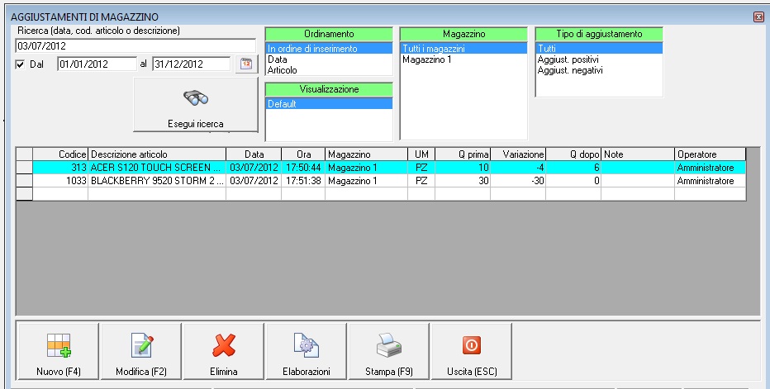Viewport: 770px width, 389px height.
Task: Click the Q dopo column header
Action: (x=573, y=154)
